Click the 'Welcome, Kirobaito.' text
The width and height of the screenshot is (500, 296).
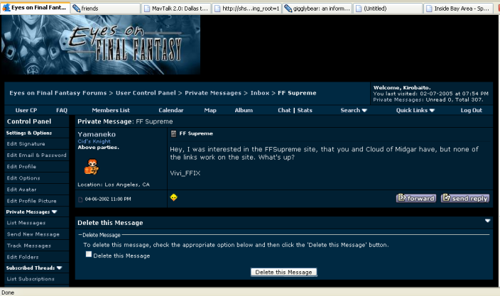point(402,87)
